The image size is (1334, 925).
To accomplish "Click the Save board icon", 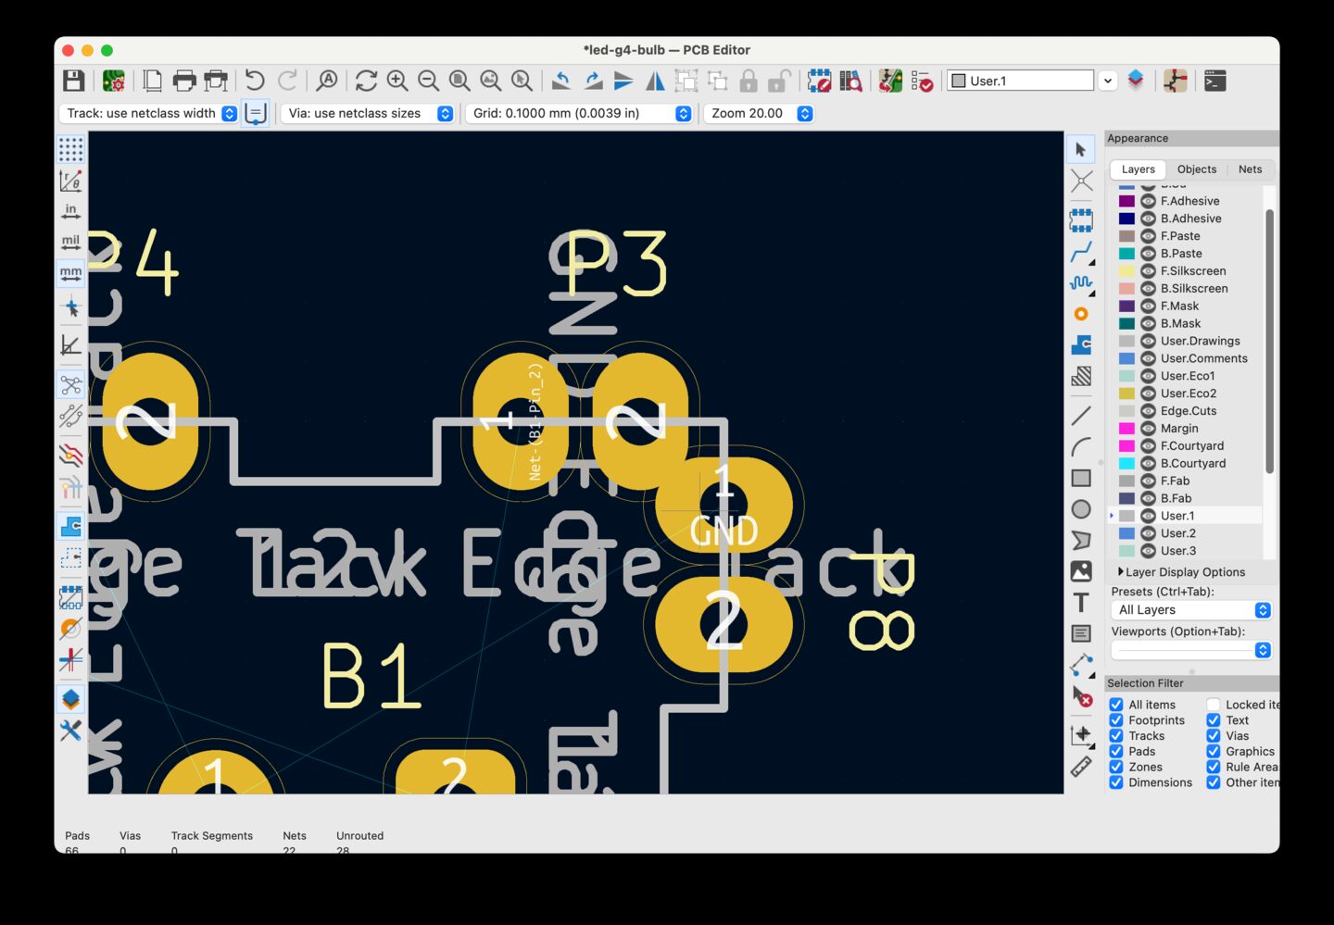I will 74,81.
